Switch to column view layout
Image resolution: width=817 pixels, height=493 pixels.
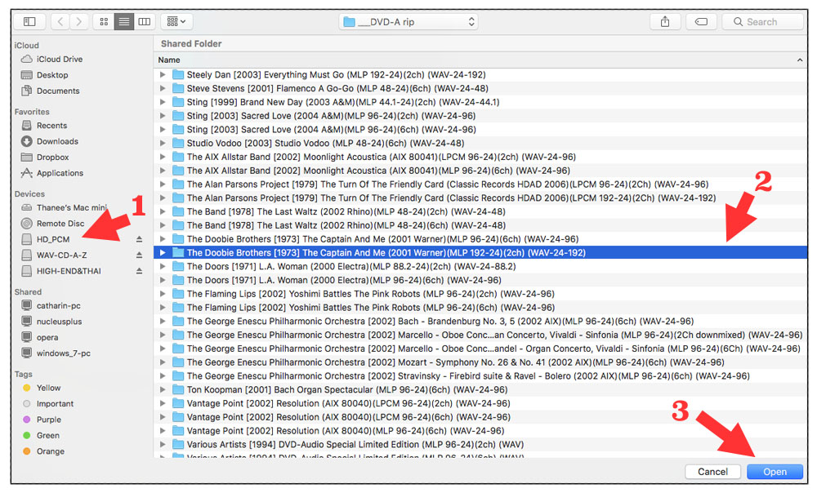pos(144,21)
